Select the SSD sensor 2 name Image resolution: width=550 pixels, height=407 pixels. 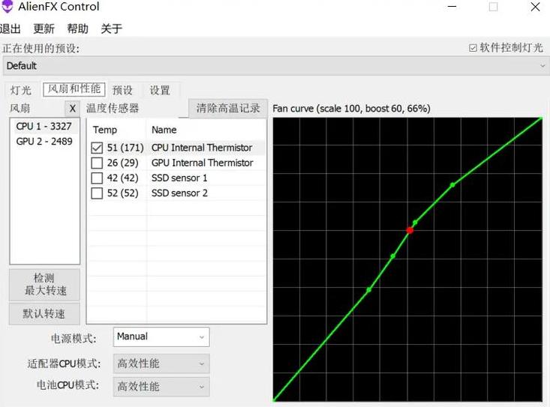[179, 193]
